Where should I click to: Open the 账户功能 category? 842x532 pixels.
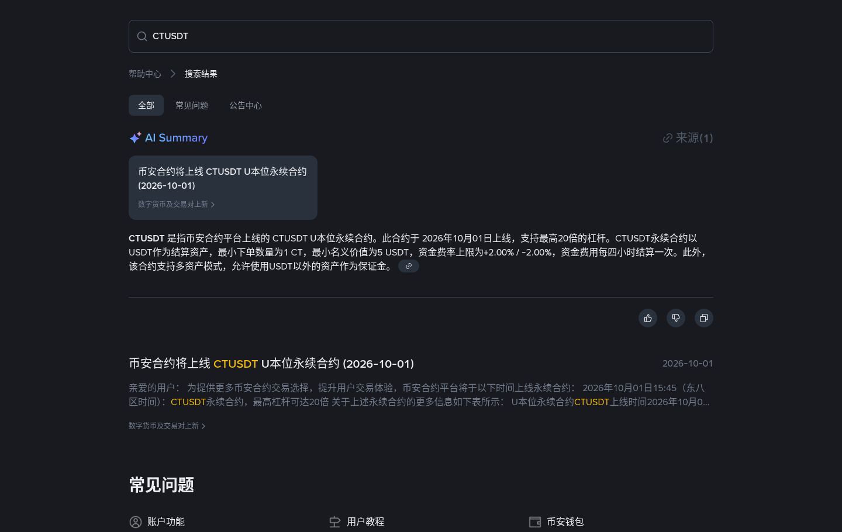166,521
